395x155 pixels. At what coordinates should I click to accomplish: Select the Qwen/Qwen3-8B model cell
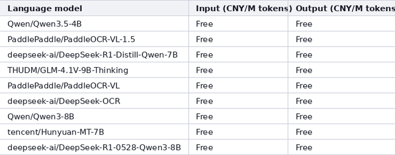(x=94, y=116)
